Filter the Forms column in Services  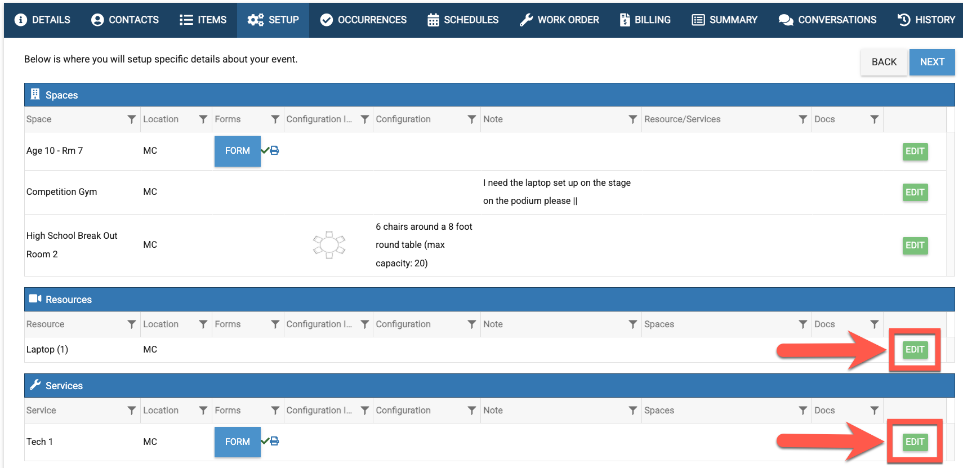coord(275,411)
